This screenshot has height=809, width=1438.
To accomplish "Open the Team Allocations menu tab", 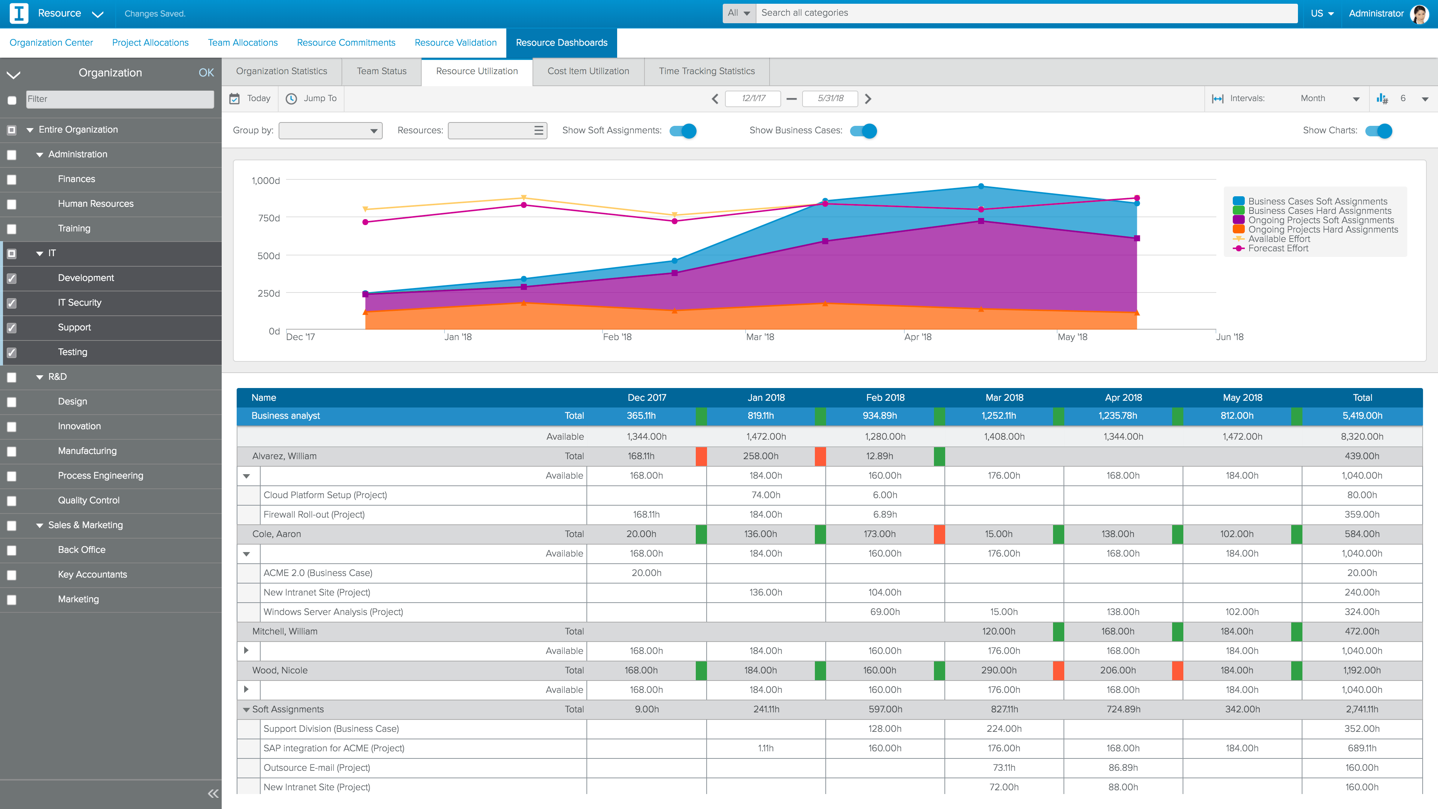I will (x=242, y=42).
